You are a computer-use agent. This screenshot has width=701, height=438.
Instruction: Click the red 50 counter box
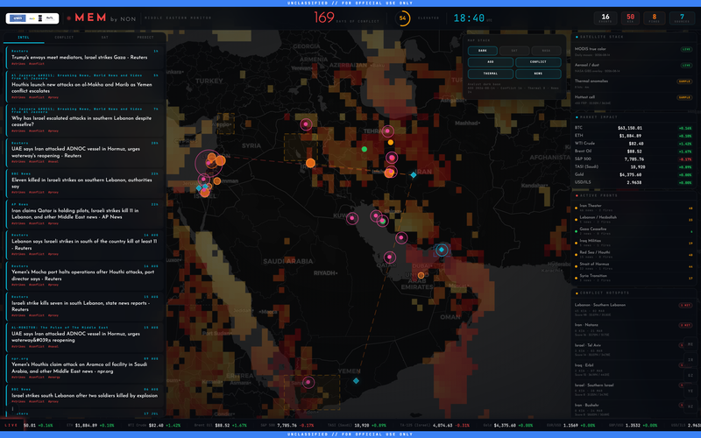[630, 18]
